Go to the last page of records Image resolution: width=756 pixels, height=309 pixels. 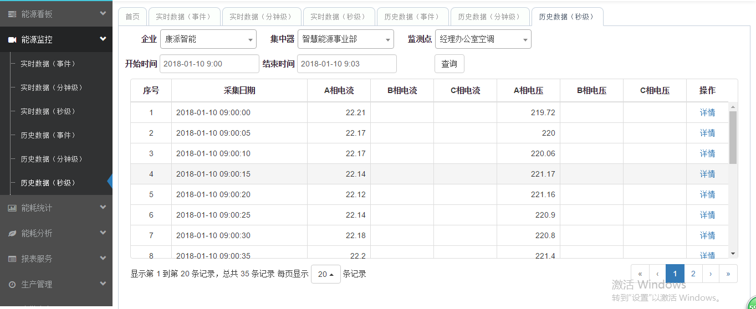click(728, 274)
